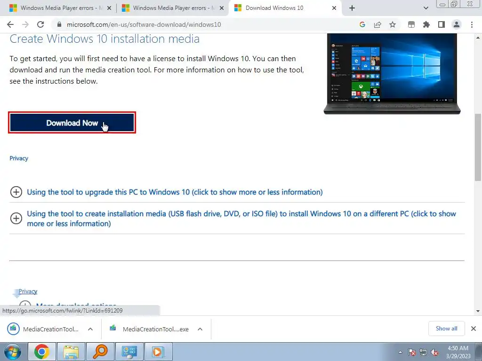
Task: Click the magnifier search app in the taskbar
Action: pyautogui.click(x=100, y=352)
